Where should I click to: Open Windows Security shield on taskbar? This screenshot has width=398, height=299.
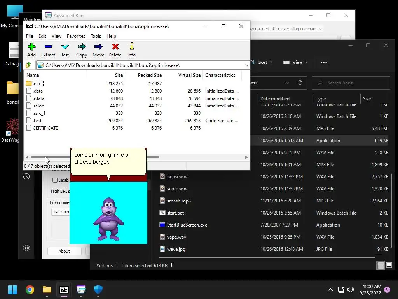point(98,290)
